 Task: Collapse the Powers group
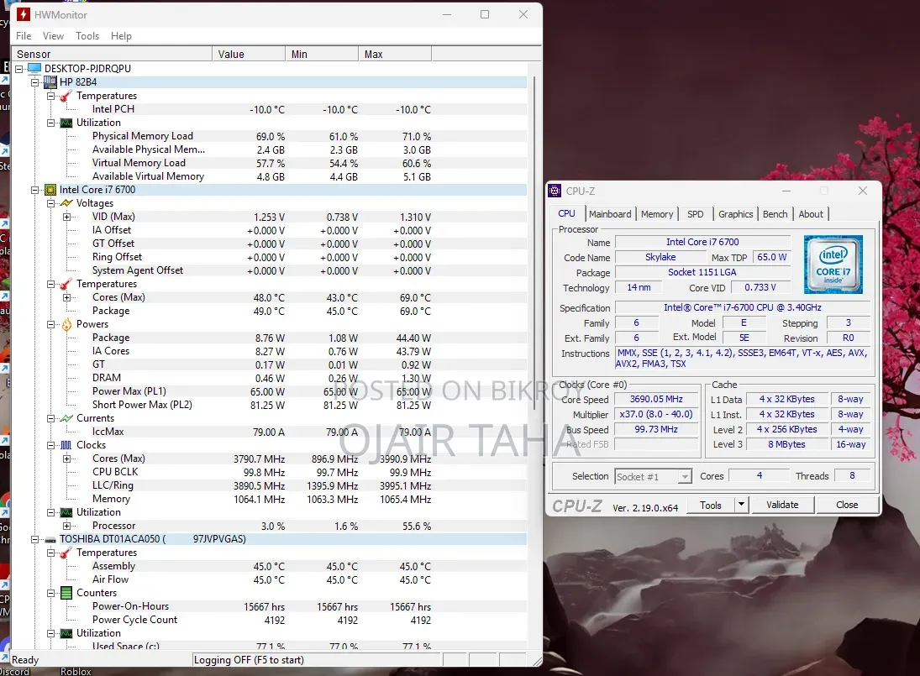tap(51, 324)
